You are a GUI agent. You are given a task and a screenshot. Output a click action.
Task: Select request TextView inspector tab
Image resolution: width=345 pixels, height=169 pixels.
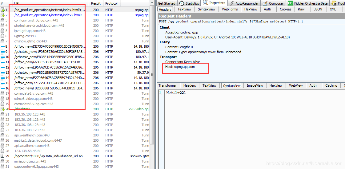pyautogui.click(x=184, y=9)
